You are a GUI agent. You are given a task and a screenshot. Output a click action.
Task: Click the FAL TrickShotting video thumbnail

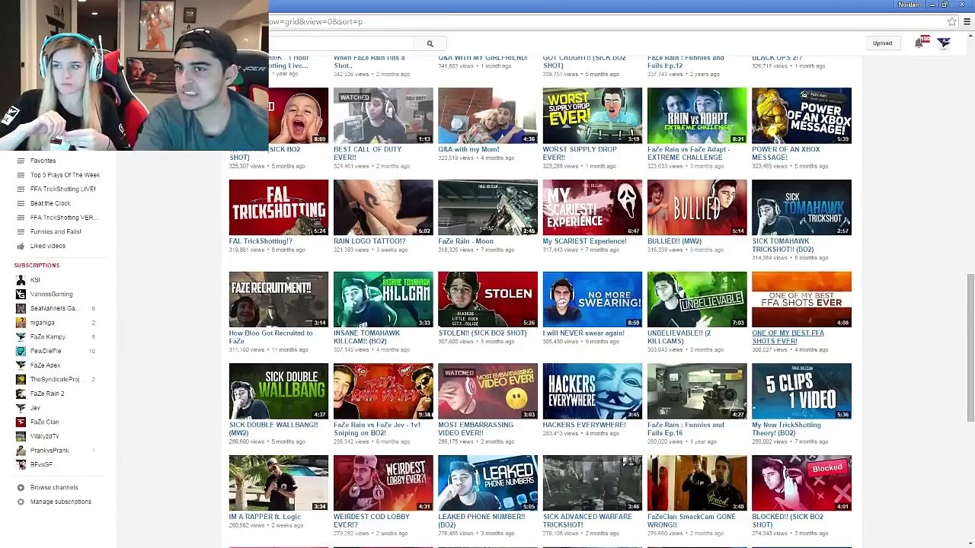click(279, 208)
